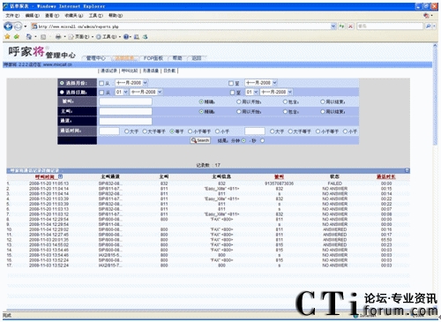Click the 被叫 text input field
The width and height of the screenshot is (441, 322).
pyautogui.click(x=125, y=101)
